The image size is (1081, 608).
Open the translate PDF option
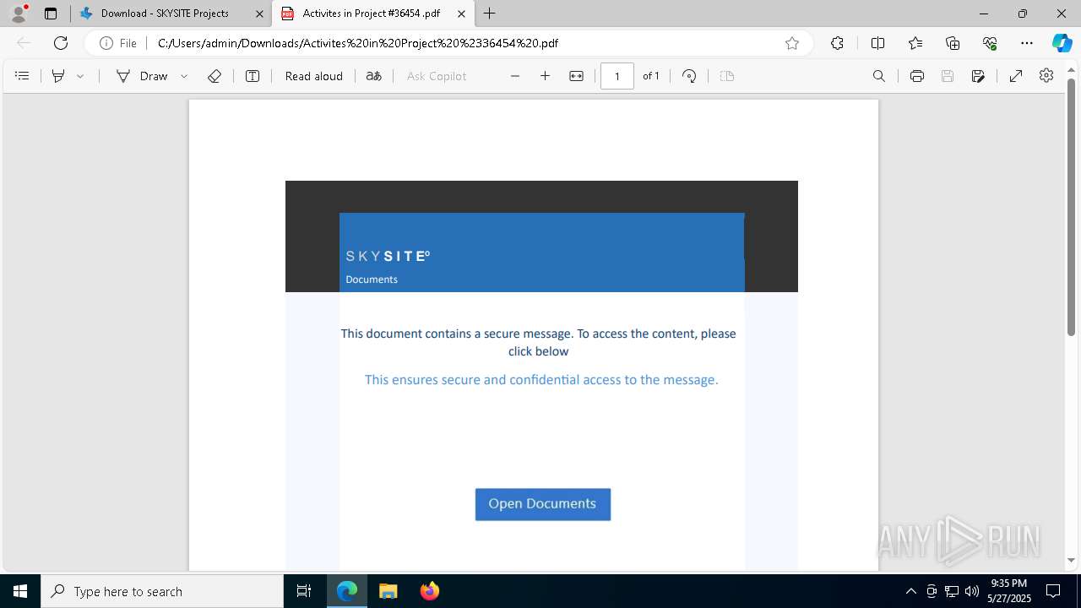pyautogui.click(x=374, y=76)
